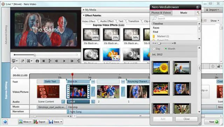The image size is (224, 127).
Task: Click the transition between second and third clips
Action: (x=93, y=92)
